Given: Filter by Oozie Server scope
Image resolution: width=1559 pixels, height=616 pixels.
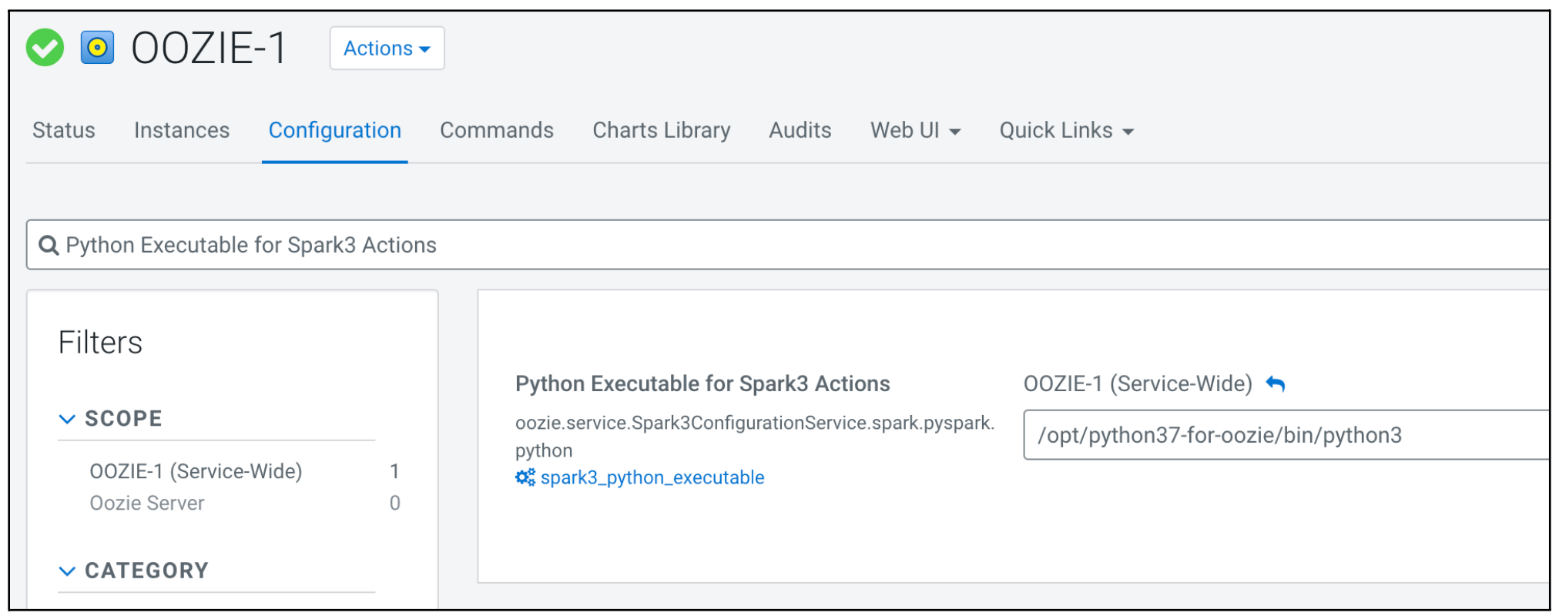Looking at the screenshot, I should tap(147, 504).
